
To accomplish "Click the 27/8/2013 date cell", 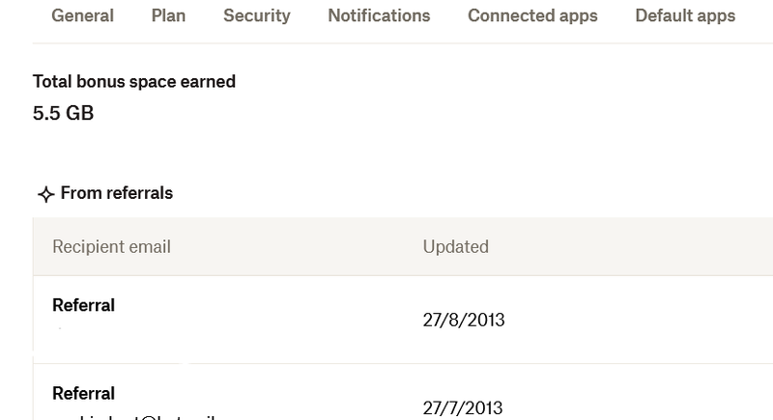I will click(464, 320).
